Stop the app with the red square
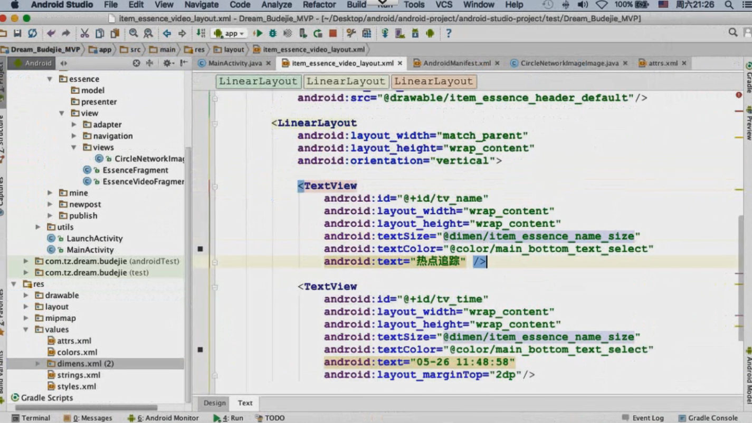The width and height of the screenshot is (752, 423). point(332,33)
